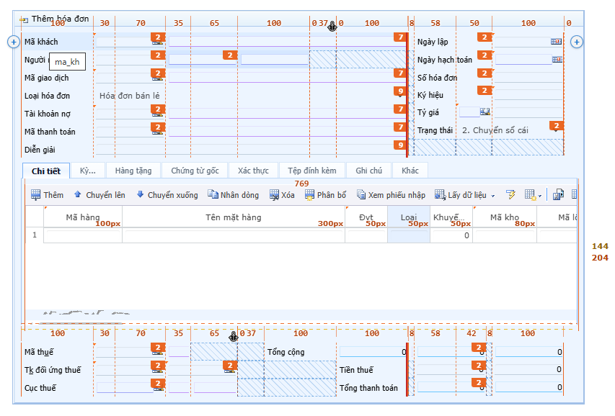The height and width of the screenshot is (416, 615).
Task: Select the row number 1 header
Action: [35, 235]
